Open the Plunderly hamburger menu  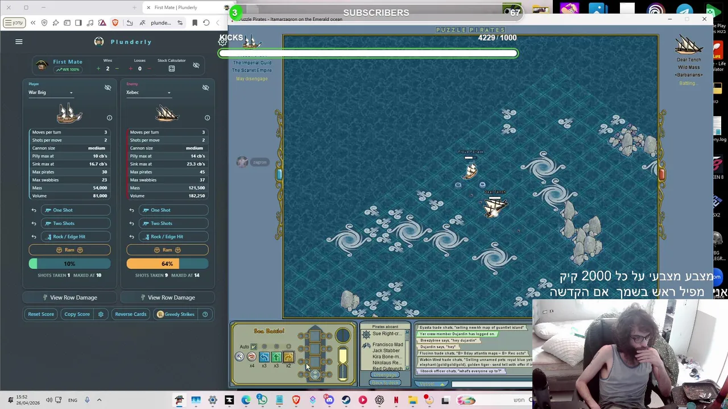pos(19,41)
